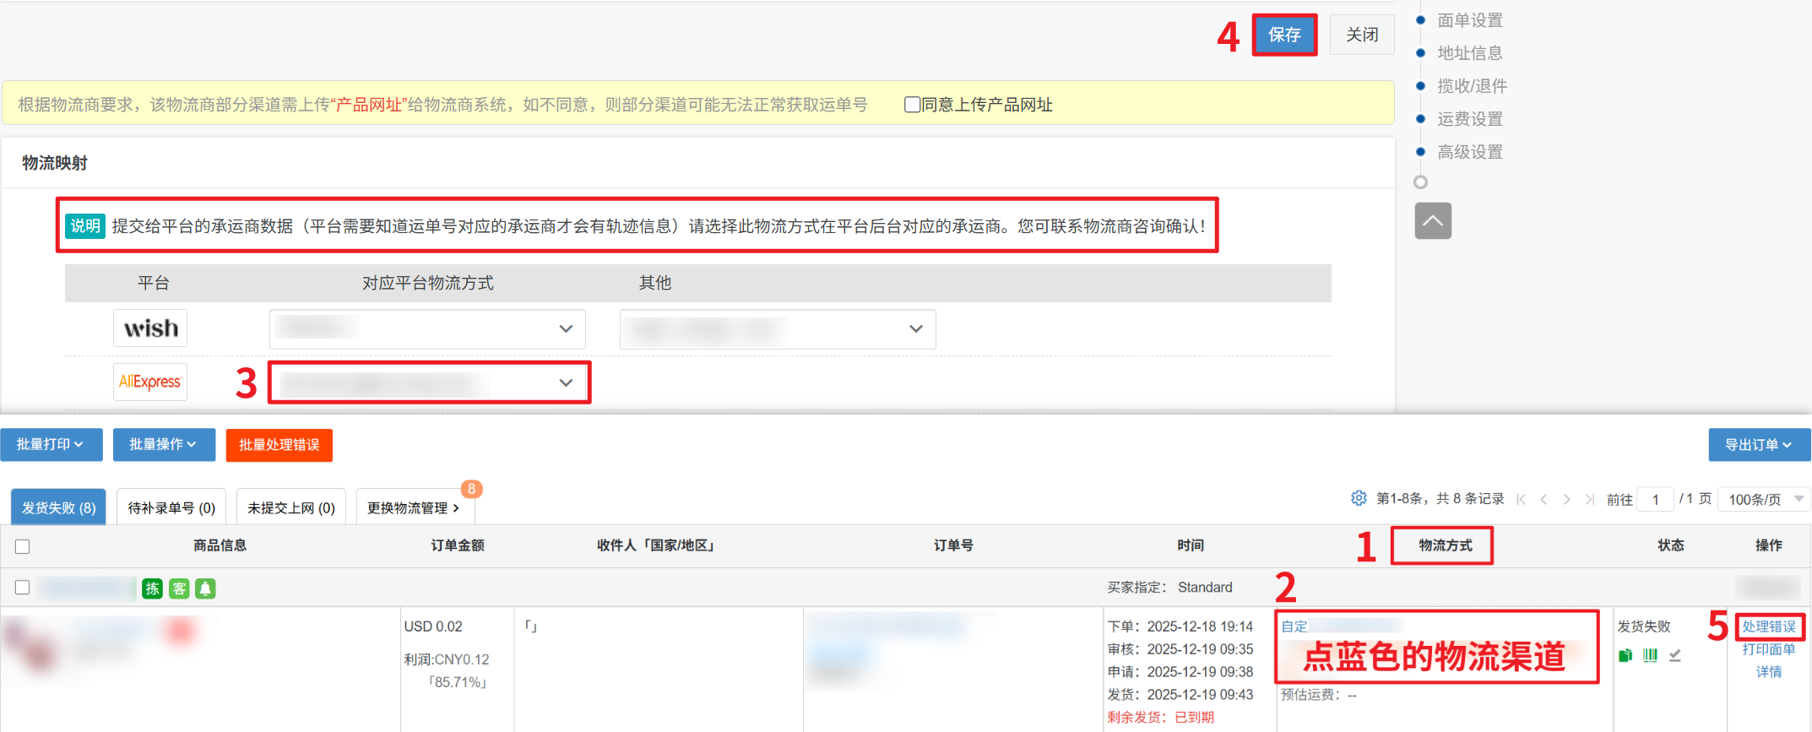
Task: Click the green 客 customer tag icon
Action: (179, 588)
